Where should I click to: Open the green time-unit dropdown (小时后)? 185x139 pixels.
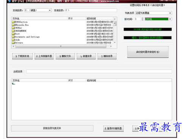pyautogui.click(x=158, y=19)
